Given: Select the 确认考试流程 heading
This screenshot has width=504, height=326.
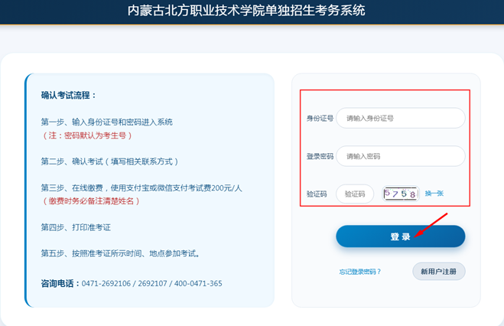Looking at the screenshot, I should pos(70,96).
